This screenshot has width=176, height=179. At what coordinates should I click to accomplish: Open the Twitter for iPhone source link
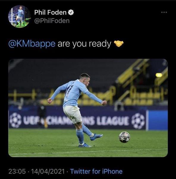(96, 171)
